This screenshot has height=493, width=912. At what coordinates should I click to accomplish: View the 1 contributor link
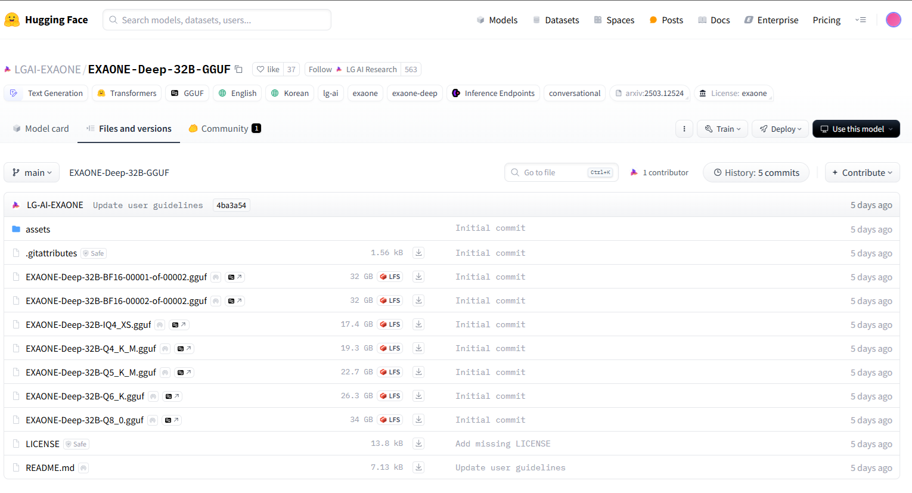click(659, 172)
